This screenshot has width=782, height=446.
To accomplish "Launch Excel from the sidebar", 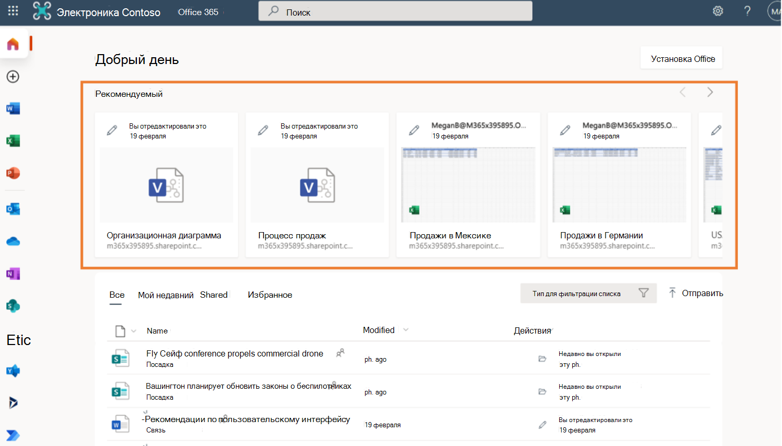I will point(13,141).
